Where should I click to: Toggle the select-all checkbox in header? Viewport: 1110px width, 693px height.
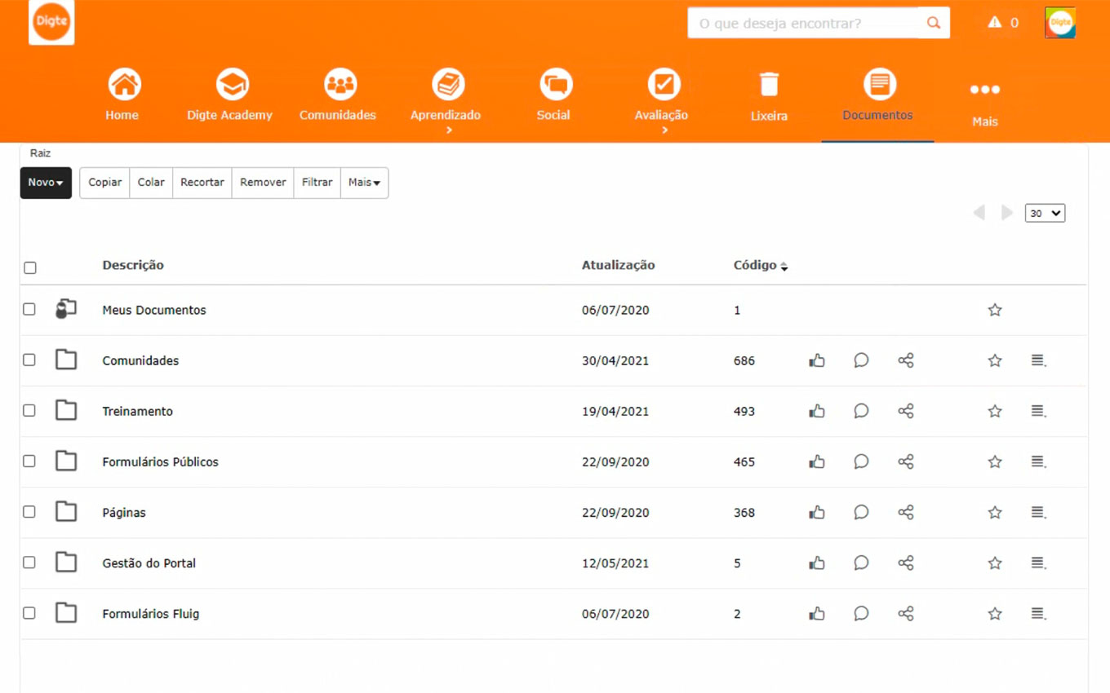(30, 267)
